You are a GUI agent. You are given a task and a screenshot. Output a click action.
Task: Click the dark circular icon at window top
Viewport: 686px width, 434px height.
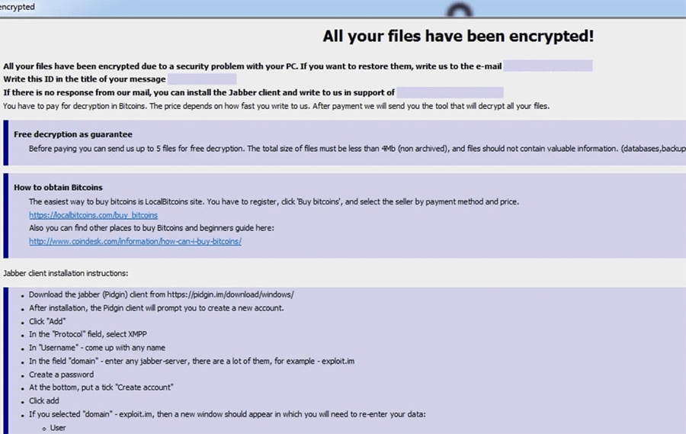pyautogui.click(x=459, y=9)
